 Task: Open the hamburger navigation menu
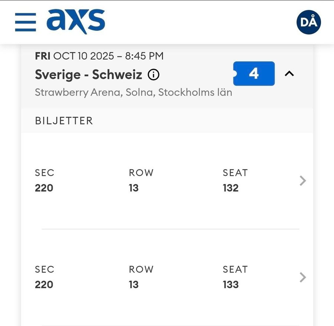tap(26, 22)
